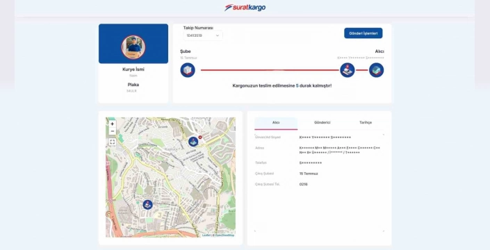Open the Leaflet attribution link
The width and height of the screenshot is (490, 250).
tap(206, 235)
